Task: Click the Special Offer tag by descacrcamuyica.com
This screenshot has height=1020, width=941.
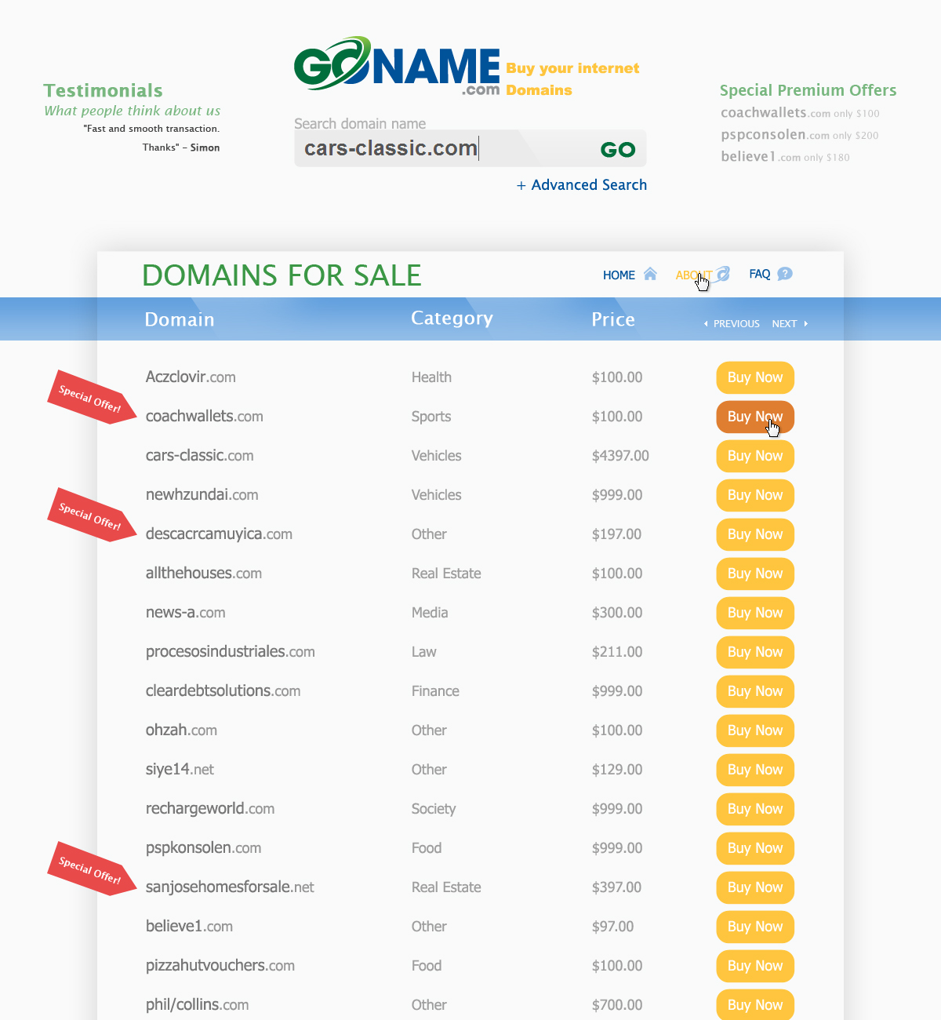Action: coord(91,515)
